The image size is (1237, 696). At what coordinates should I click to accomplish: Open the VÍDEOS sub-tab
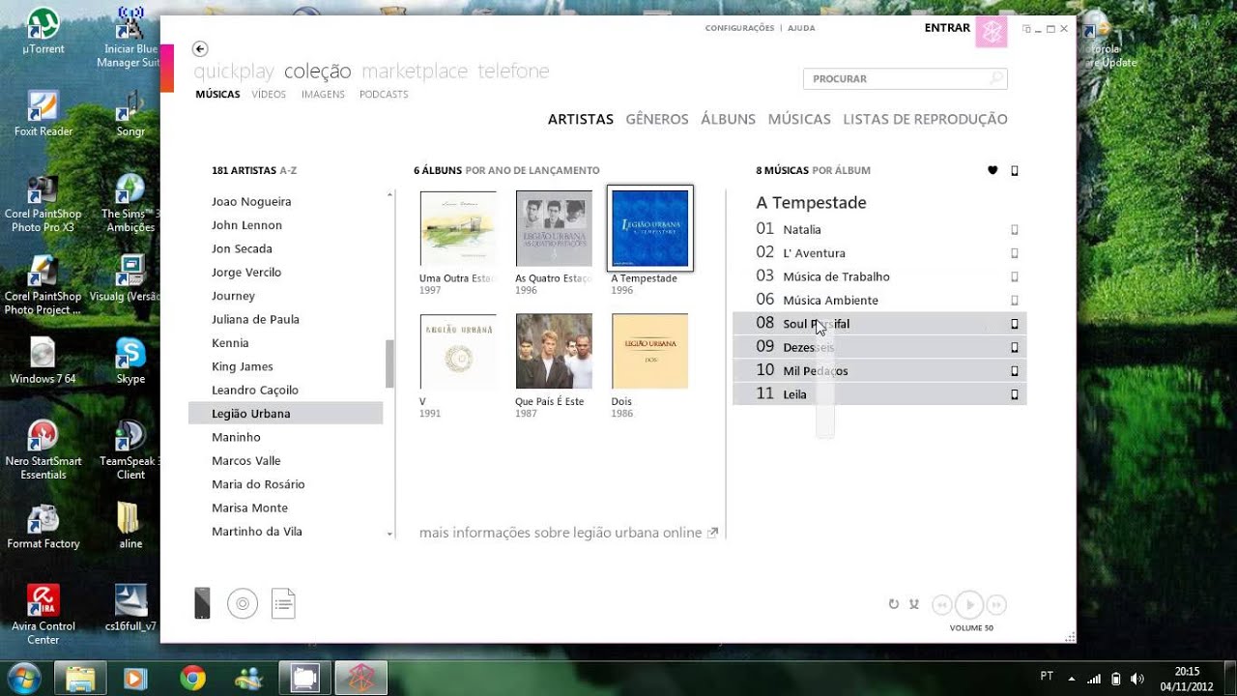(x=269, y=95)
